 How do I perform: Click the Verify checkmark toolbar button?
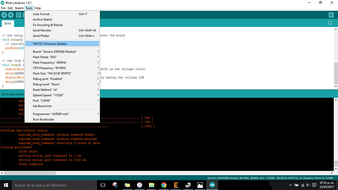click(4, 15)
